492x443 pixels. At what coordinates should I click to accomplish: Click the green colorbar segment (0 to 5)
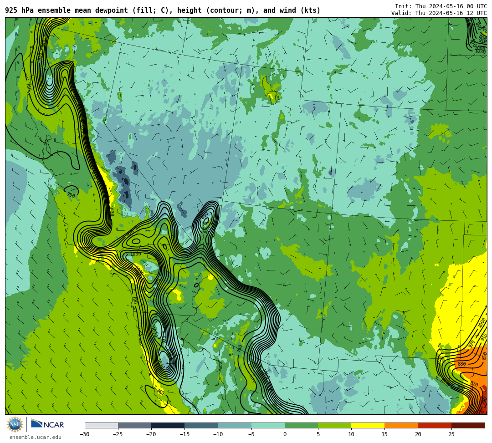301,425
